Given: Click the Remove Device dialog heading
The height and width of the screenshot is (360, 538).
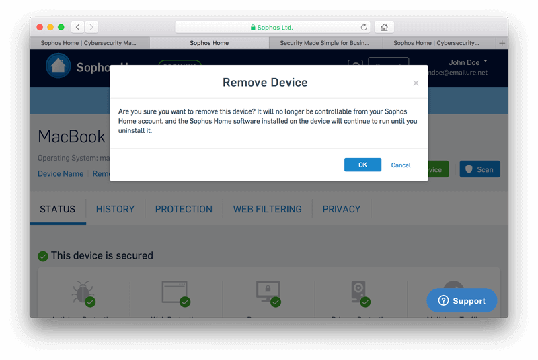Looking at the screenshot, I should click(x=265, y=82).
